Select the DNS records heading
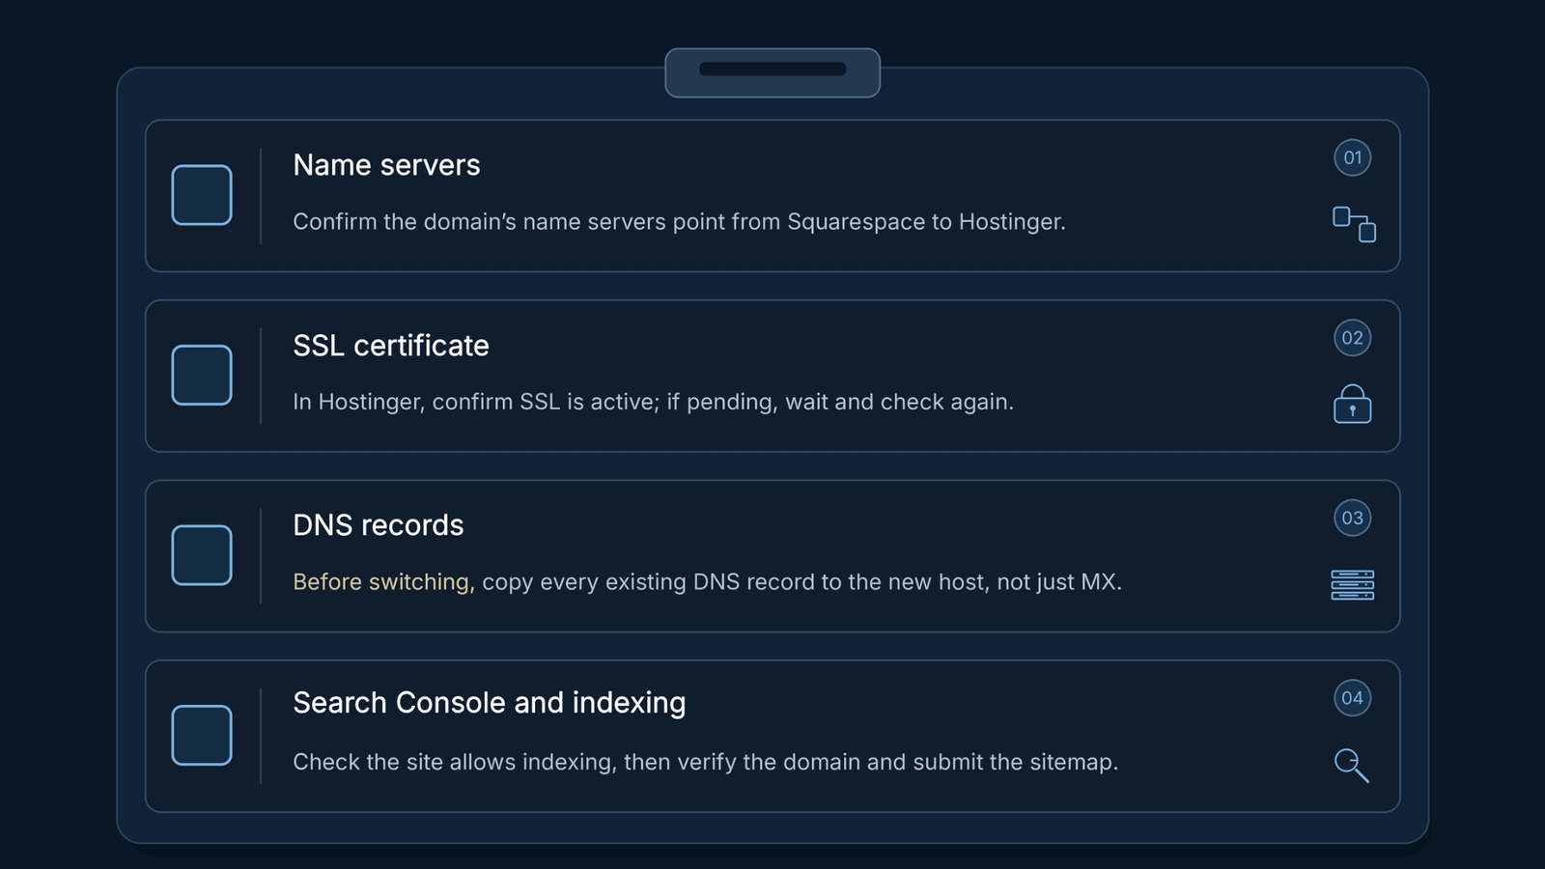 pos(379,525)
